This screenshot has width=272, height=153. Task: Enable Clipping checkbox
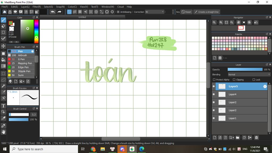[234, 80]
